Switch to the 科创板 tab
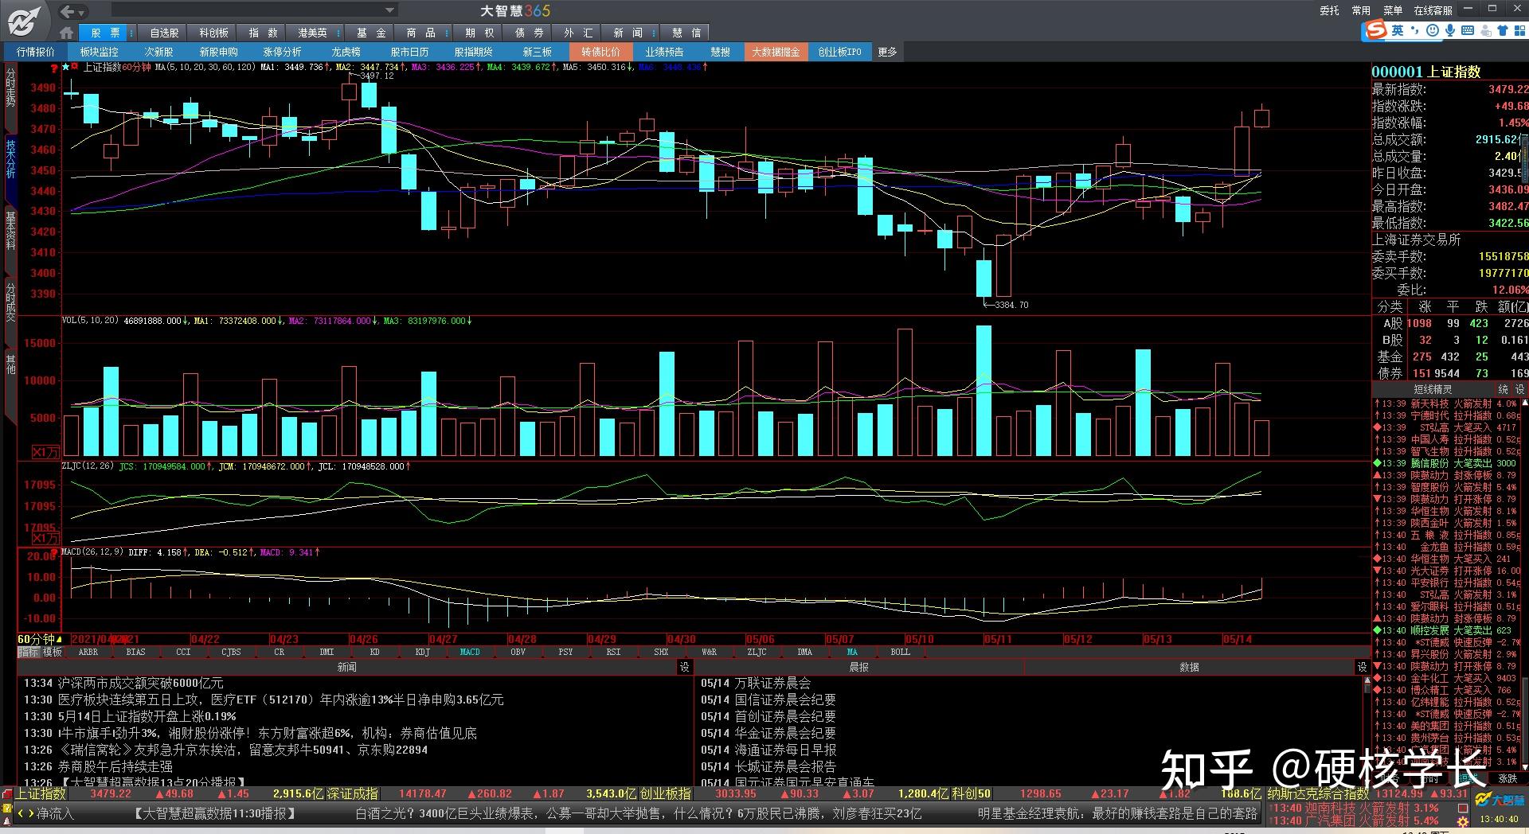 click(213, 33)
